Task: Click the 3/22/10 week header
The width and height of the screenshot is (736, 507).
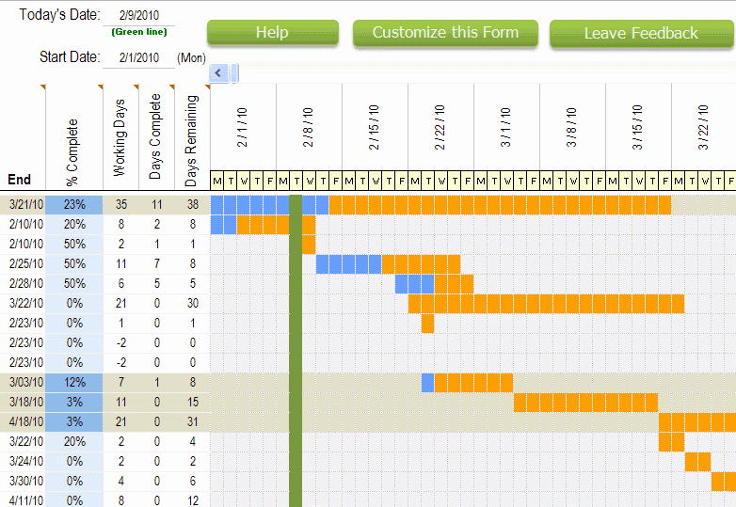Action: click(x=703, y=127)
